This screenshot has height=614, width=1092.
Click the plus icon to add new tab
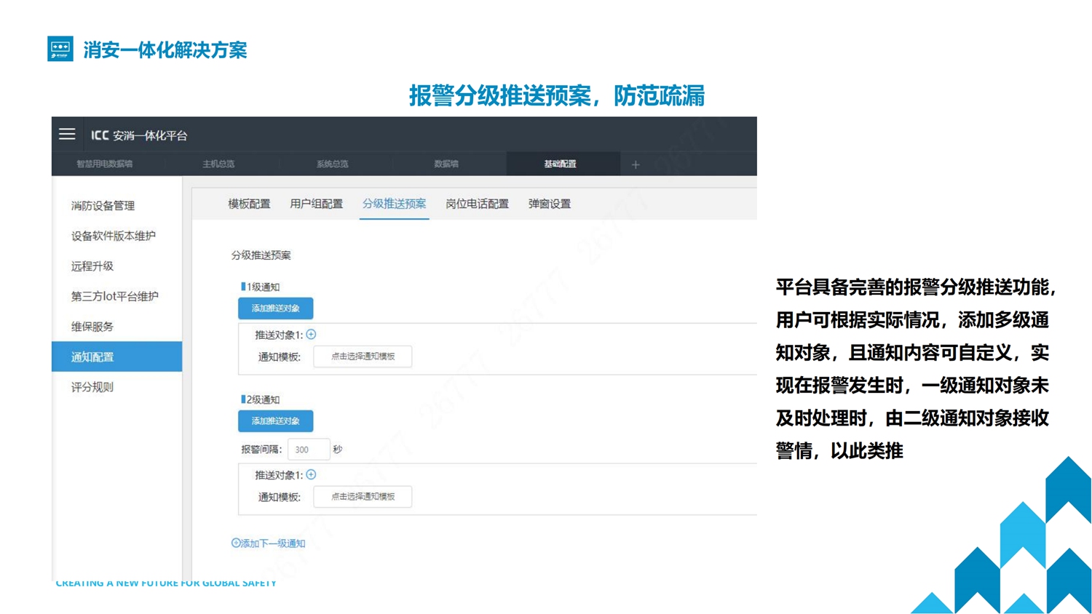(635, 165)
